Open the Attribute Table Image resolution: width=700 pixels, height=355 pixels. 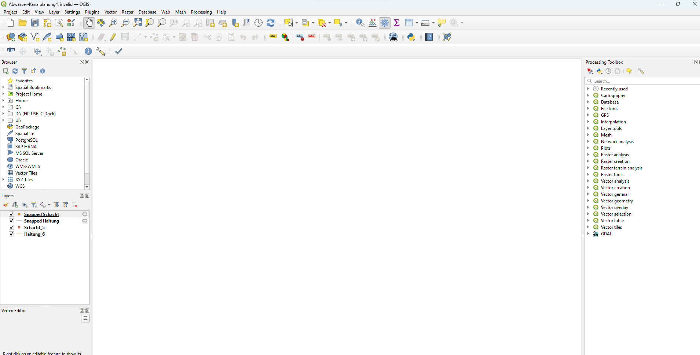tap(409, 22)
